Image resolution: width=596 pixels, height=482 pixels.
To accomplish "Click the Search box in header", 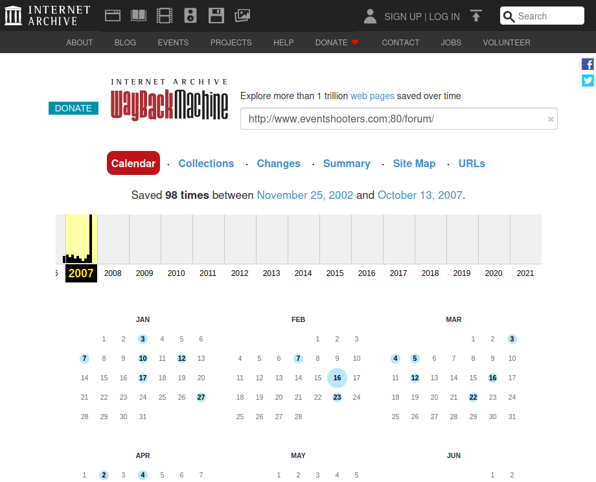I will [548, 16].
